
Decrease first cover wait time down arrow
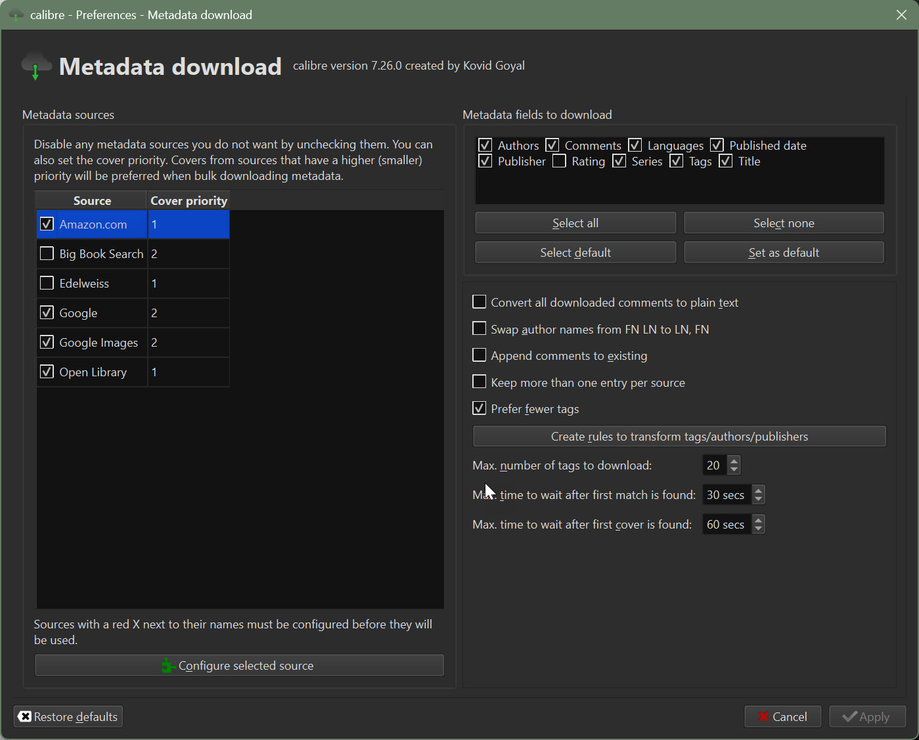pos(759,529)
